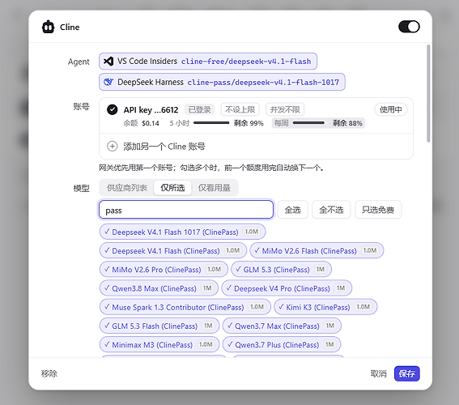Click the VS Code Insiders icon
459x405 pixels.
[108, 62]
